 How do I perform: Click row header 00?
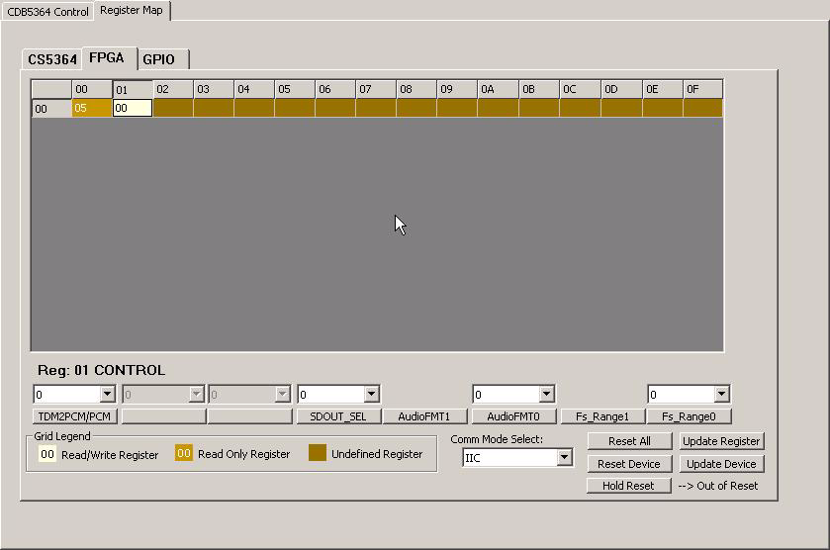(51, 109)
